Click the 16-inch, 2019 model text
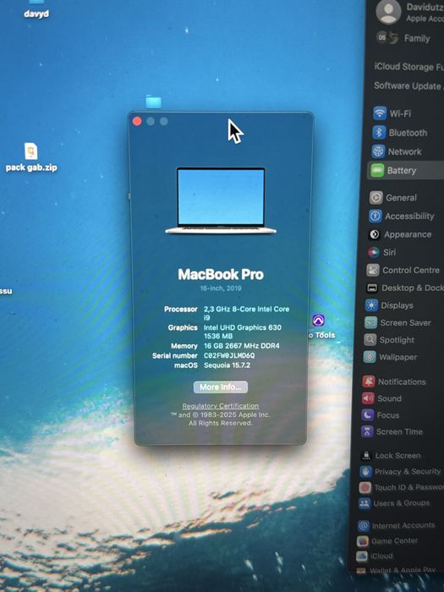Viewport: 444px width, 592px height. (221, 288)
